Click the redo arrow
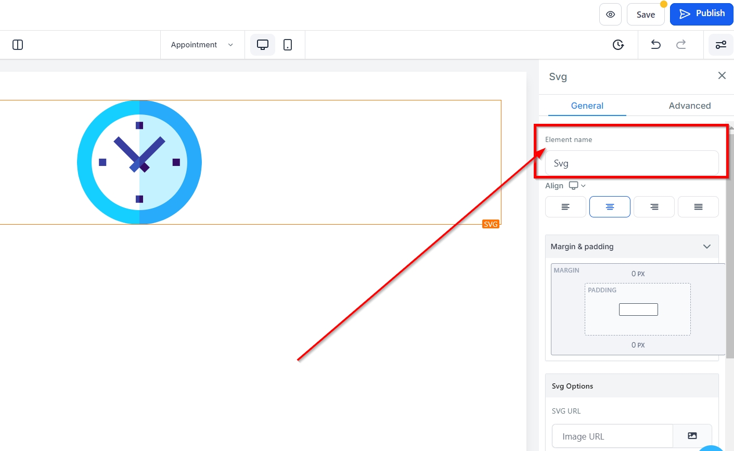Viewport: 734px width, 451px height. point(681,45)
